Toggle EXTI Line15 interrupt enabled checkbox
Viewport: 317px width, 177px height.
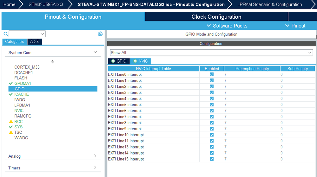(212, 159)
